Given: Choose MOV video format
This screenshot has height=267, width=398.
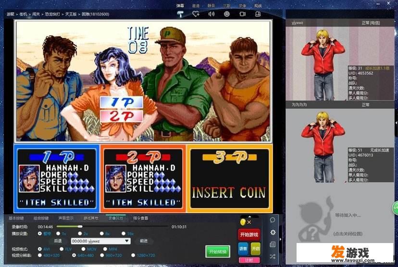Looking at the screenshot, I should click(x=83, y=249).
